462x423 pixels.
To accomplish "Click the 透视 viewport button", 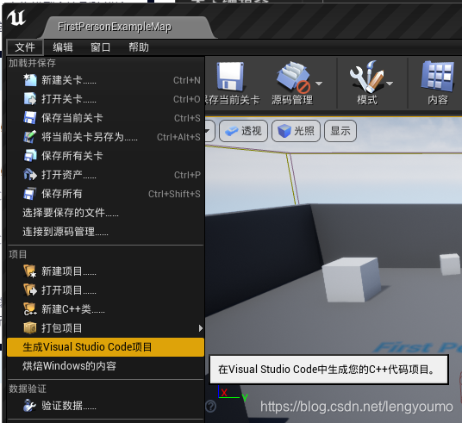I will 243,131.
